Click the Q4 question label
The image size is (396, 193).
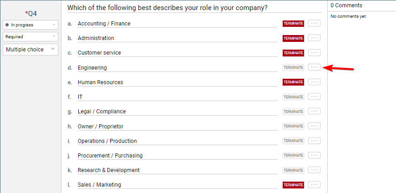coord(31,14)
